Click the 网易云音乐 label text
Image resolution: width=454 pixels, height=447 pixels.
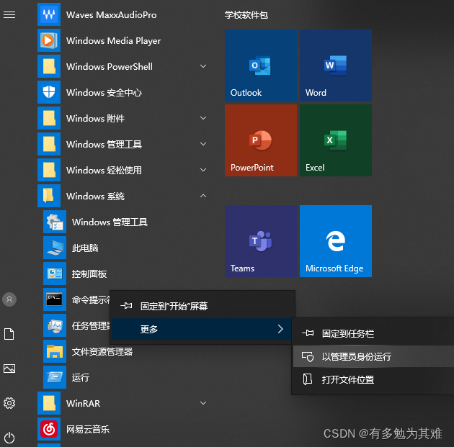tap(88, 429)
